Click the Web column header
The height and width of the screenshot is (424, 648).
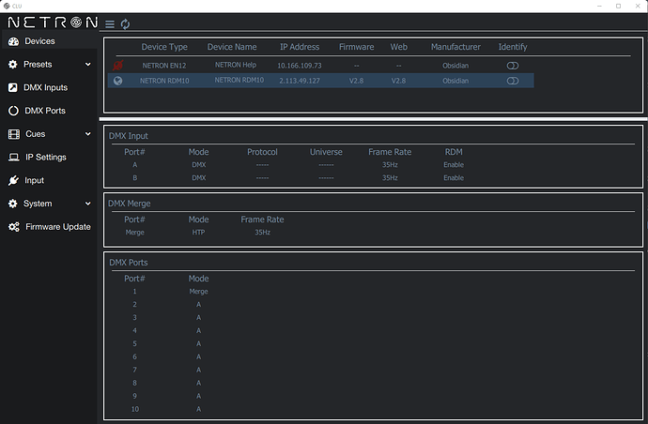pyautogui.click(x=399, y=47)
